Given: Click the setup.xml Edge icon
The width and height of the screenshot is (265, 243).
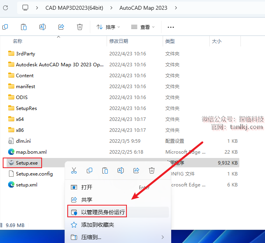Looking at the screenshot, I should (11, 184).
